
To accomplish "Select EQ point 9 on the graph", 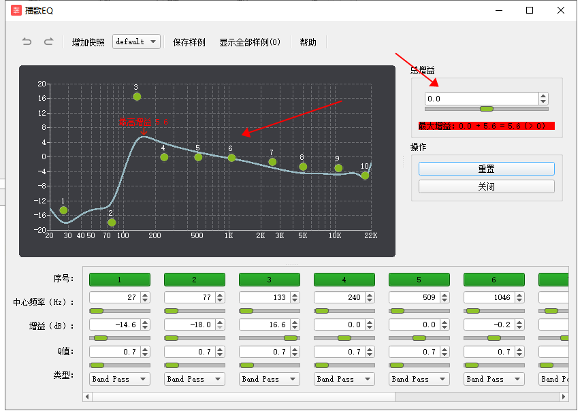I will point(338,168).
